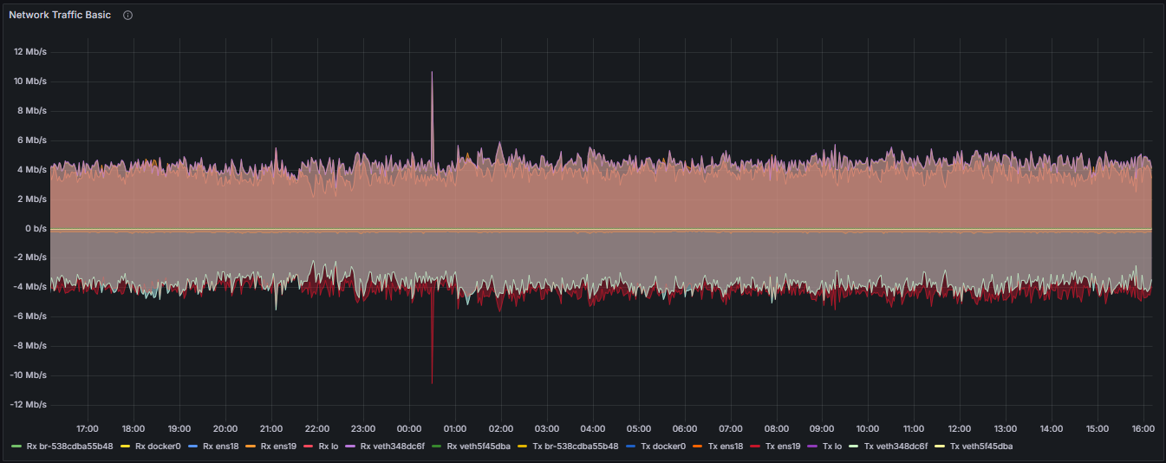Screen dimensions: 1166x463
Task: Click the Tx veth348dc6f color swatch
Action: point(853,447)
